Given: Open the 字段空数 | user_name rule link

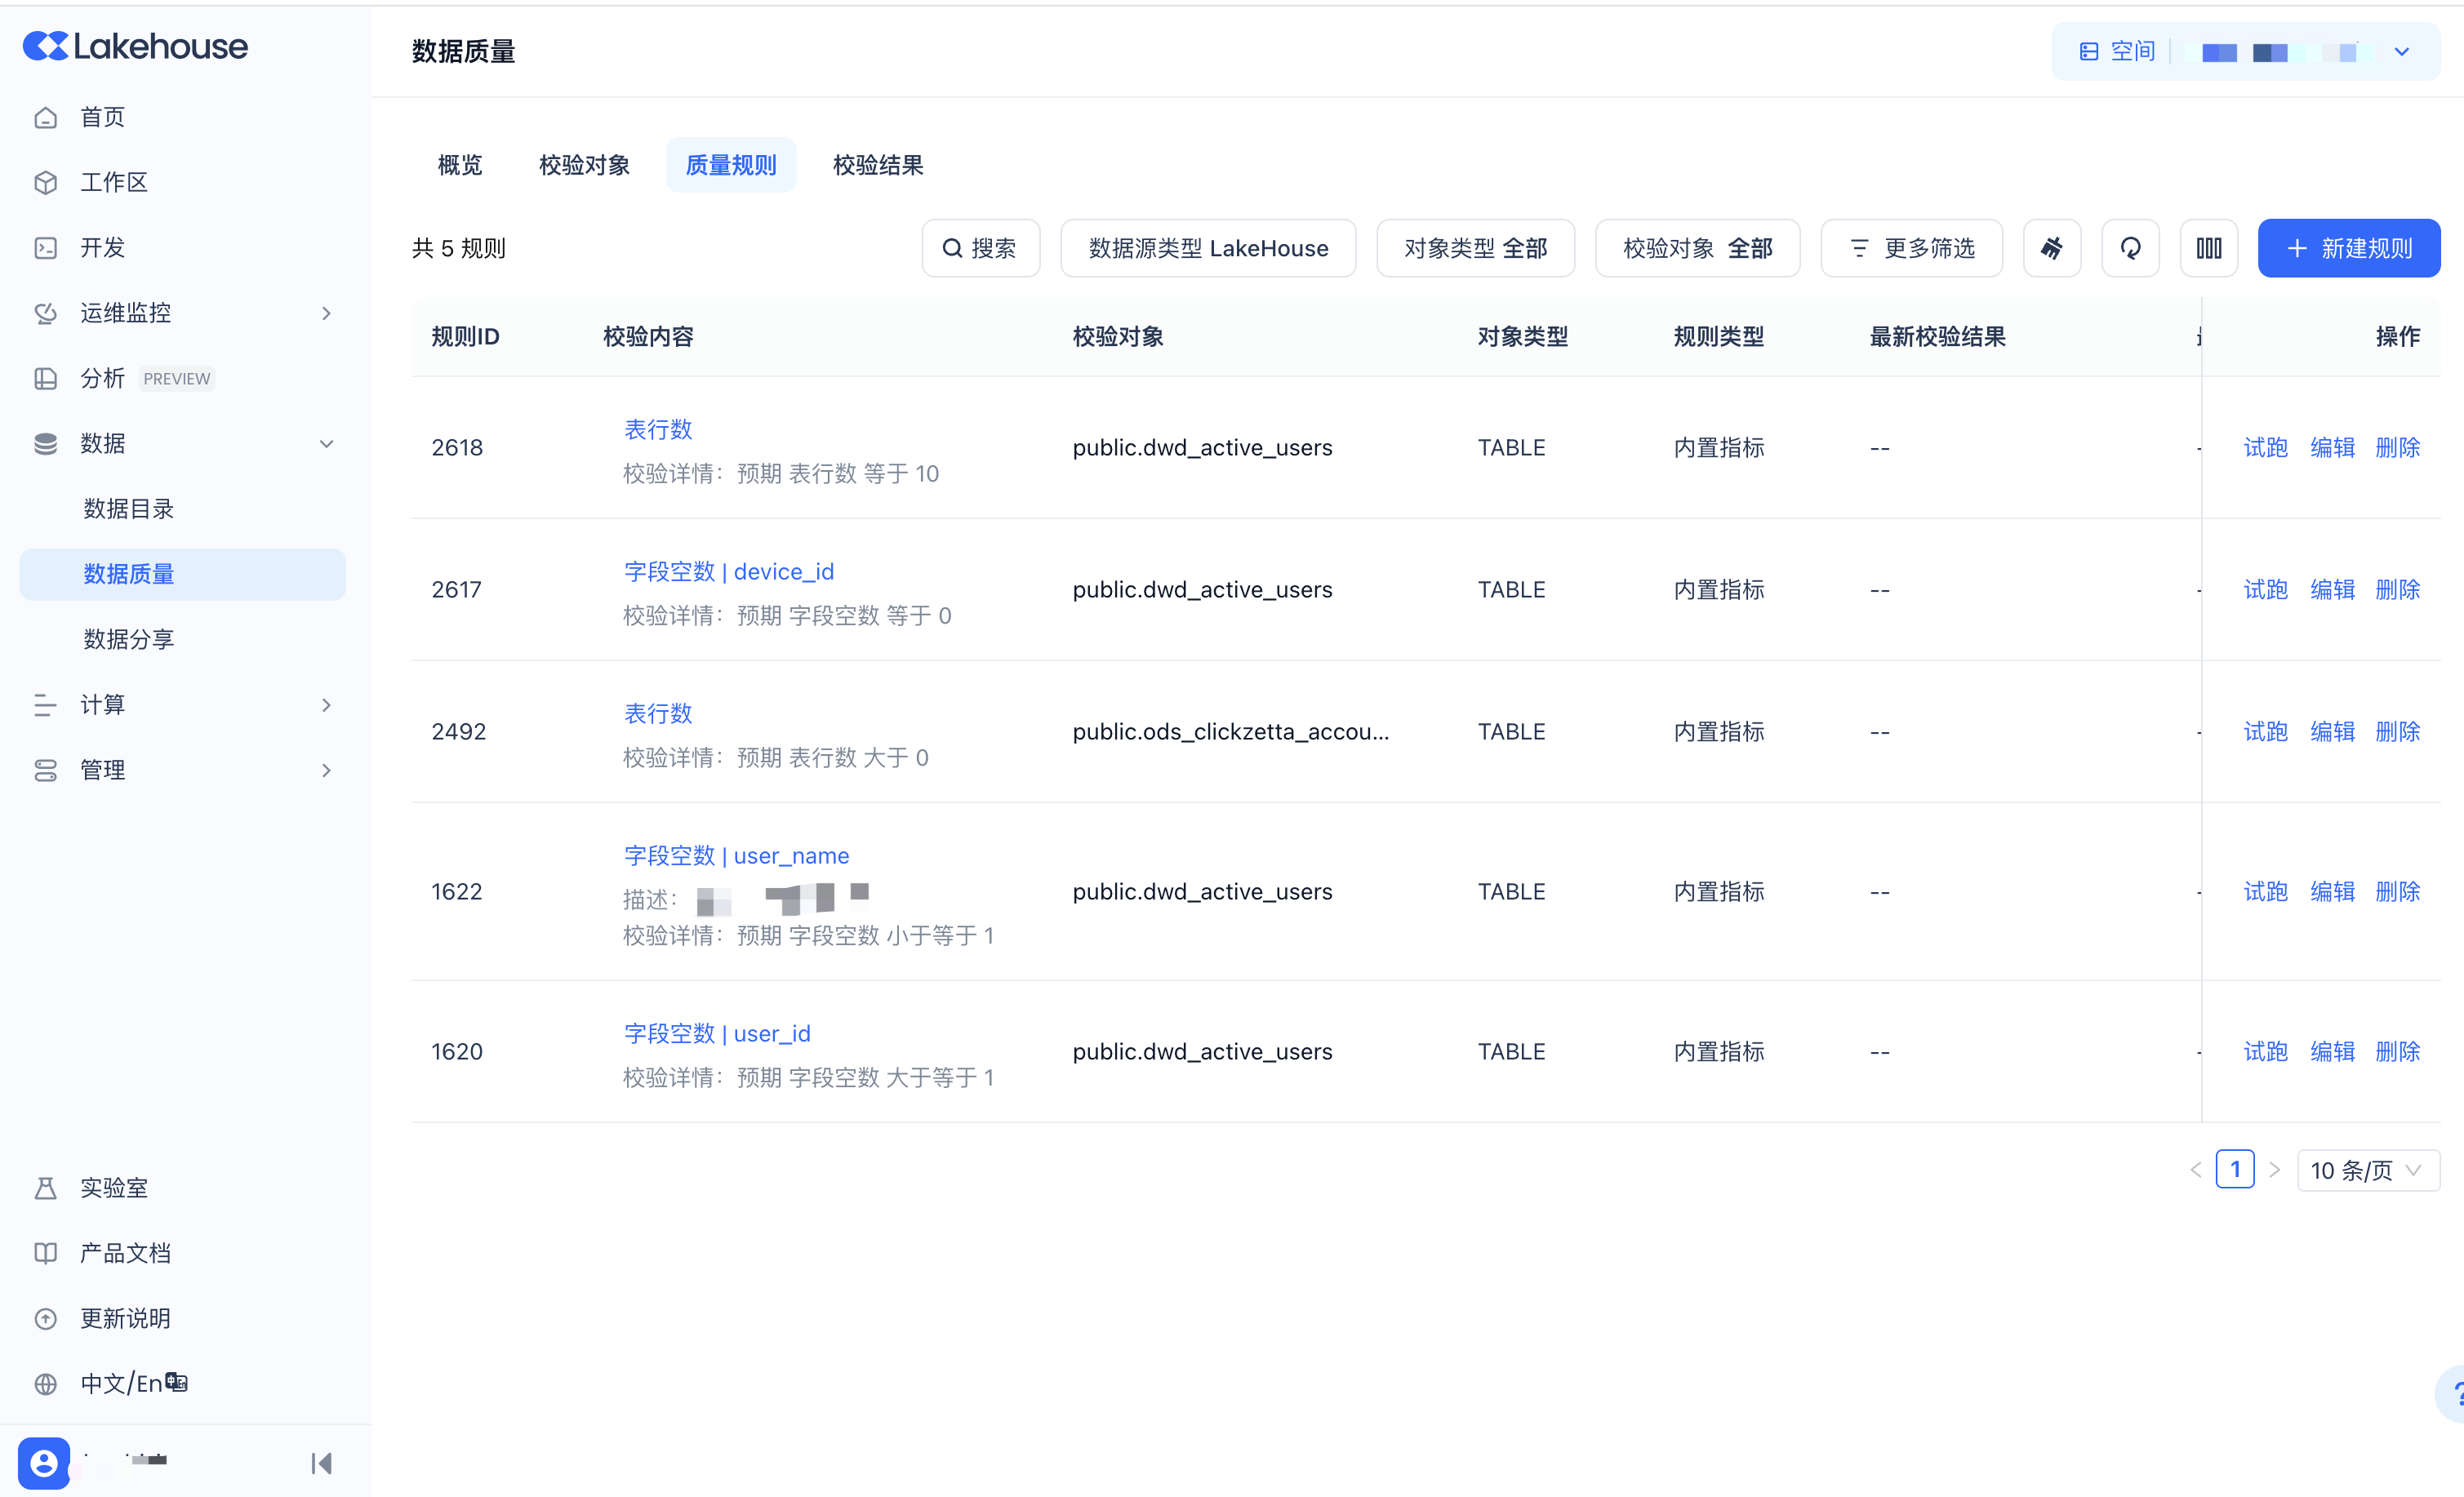Looking at the screenshot, I should coord(736,856).
